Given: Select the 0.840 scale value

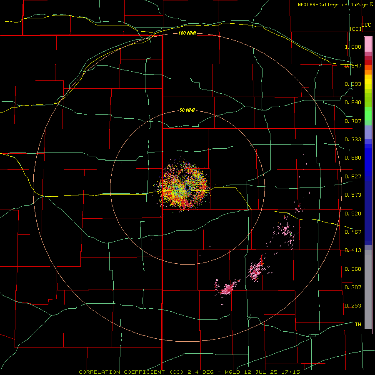Looking at the screenshot, I should click(353, 102).
